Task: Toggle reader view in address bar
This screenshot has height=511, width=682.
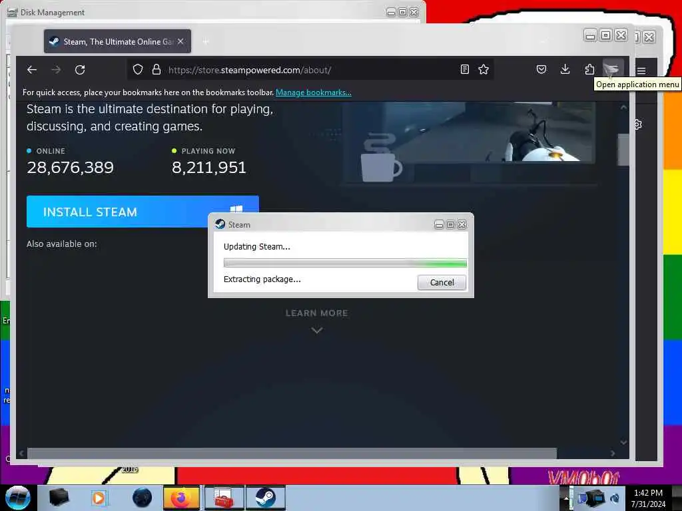Action: (464, 69)
